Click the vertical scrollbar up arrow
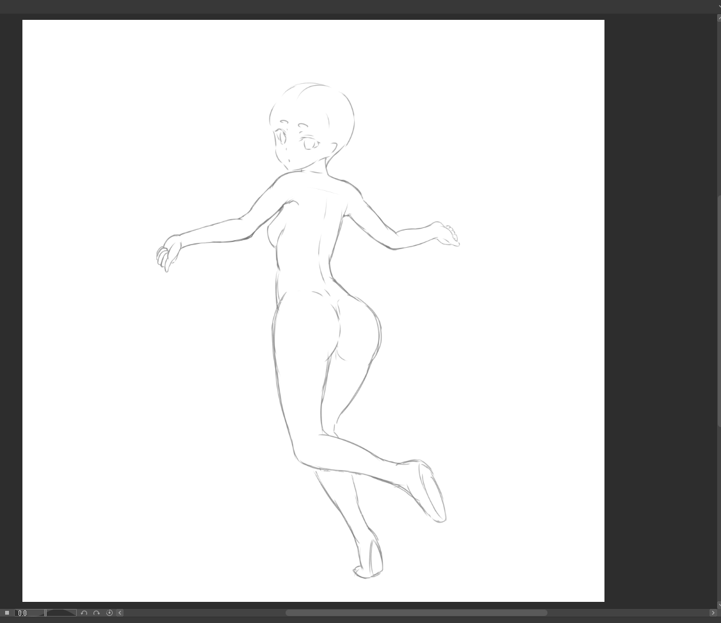The image size is (721, 623). click(719, 17)
